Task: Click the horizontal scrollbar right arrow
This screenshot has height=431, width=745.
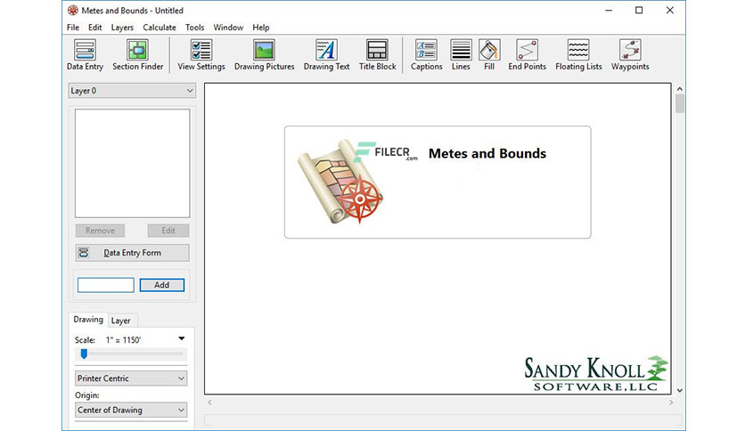Action: (671, 403)
